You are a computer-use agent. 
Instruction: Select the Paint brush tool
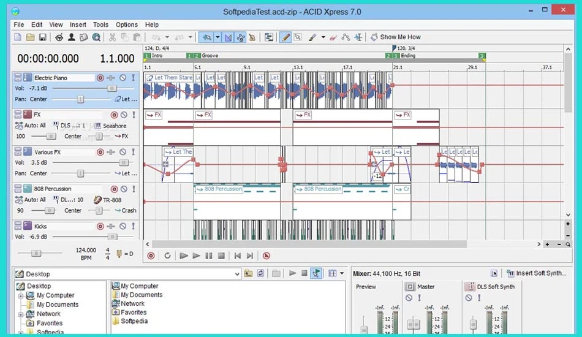click(312, 37)
